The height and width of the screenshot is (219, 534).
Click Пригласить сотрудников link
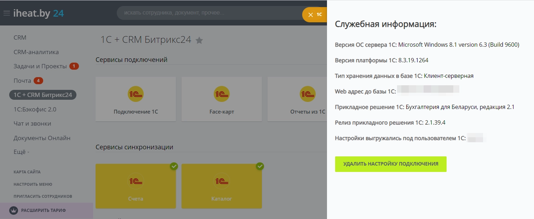pyautogui.click(x=43, y=196)
